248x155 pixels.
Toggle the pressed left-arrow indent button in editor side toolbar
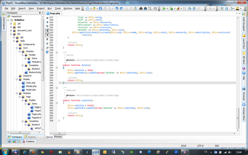[47, 31]
